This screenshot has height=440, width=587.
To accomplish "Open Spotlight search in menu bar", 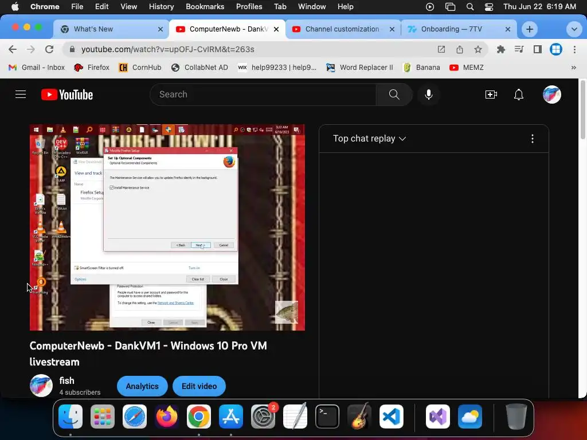I will [x=470, y=7].
